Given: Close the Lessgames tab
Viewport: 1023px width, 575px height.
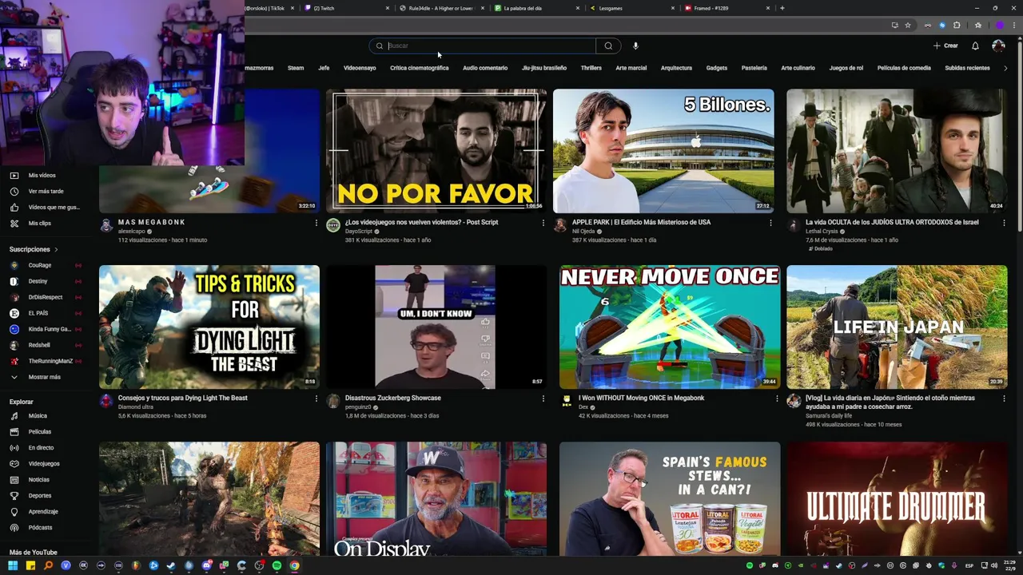Looking at the screenshot, I should point(673,8).
